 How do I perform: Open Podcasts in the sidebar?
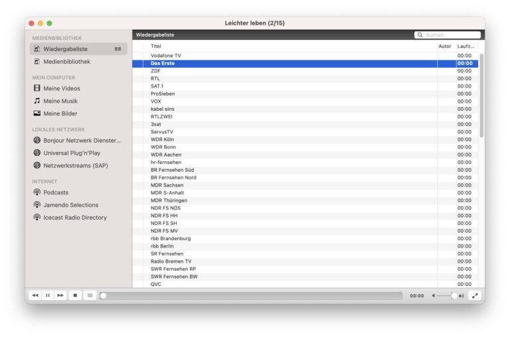(78, 192)
